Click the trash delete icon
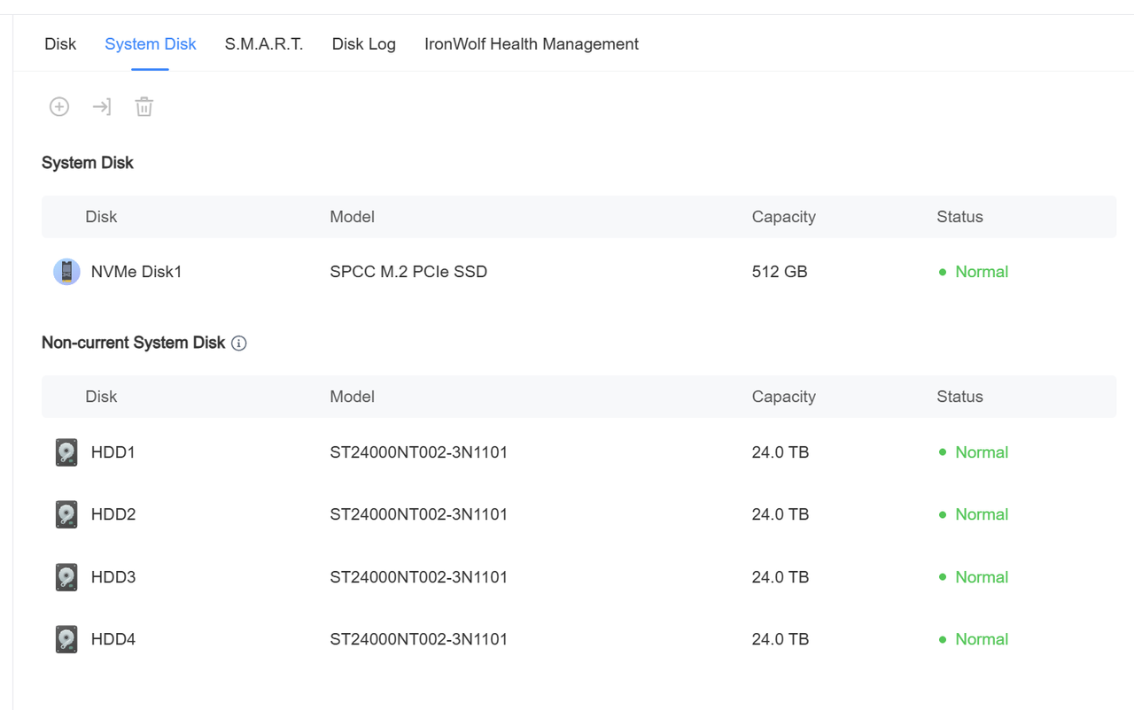1134x710 pixels. click(144, 107)
